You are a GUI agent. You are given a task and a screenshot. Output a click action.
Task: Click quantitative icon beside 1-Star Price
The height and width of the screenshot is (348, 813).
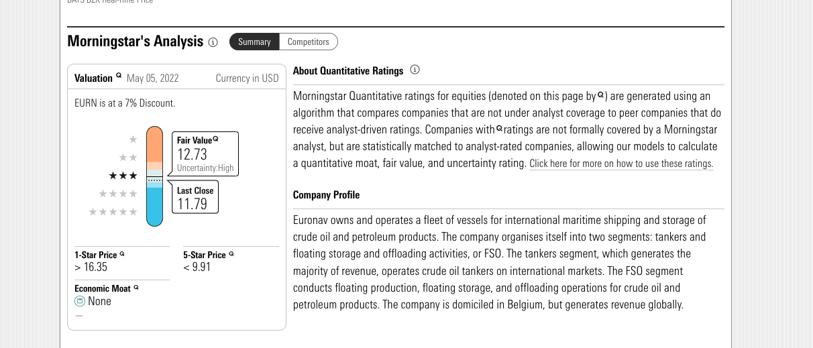tap(122, 254)
